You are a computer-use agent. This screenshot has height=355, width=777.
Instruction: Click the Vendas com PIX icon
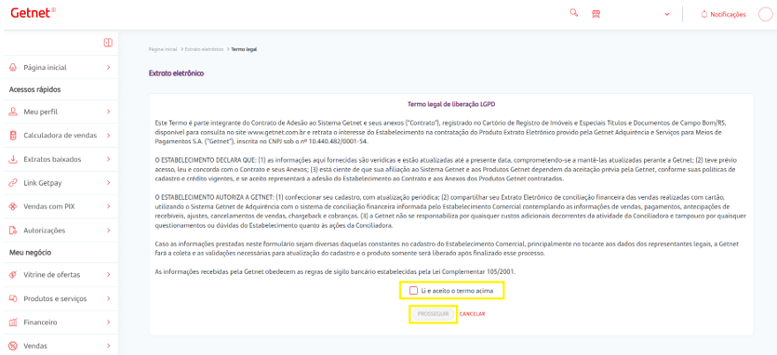(x=13, y=206)
